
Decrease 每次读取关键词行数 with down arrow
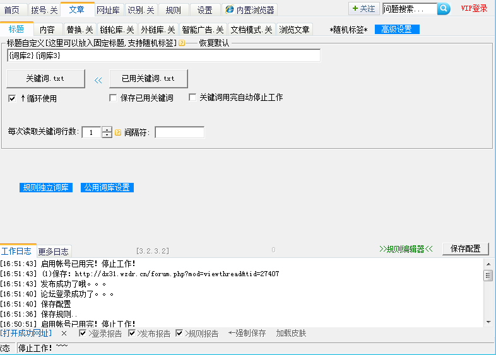point(107,135)
